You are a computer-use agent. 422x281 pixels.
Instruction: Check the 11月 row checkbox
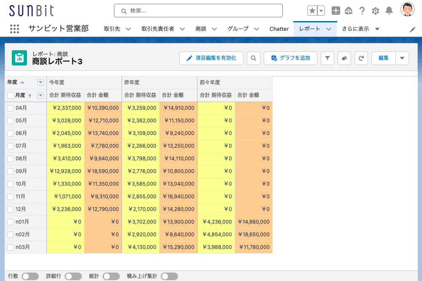click(10, 197)
